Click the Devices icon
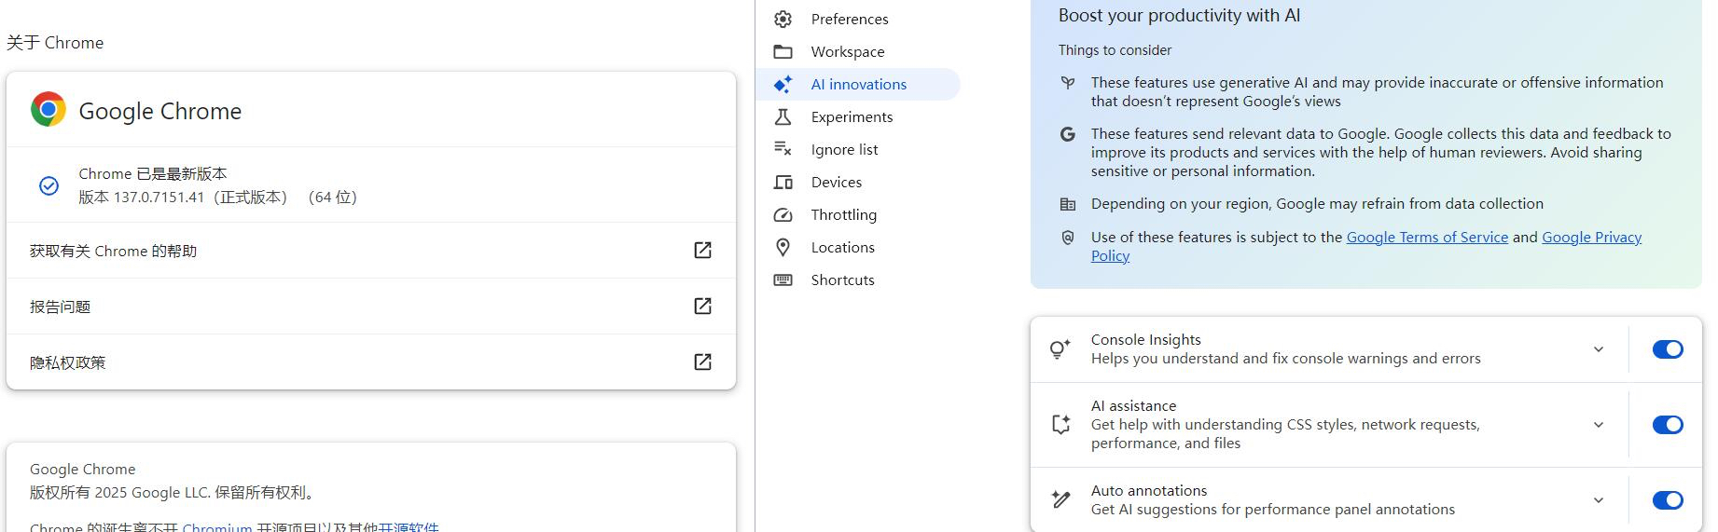 point(783,182)
